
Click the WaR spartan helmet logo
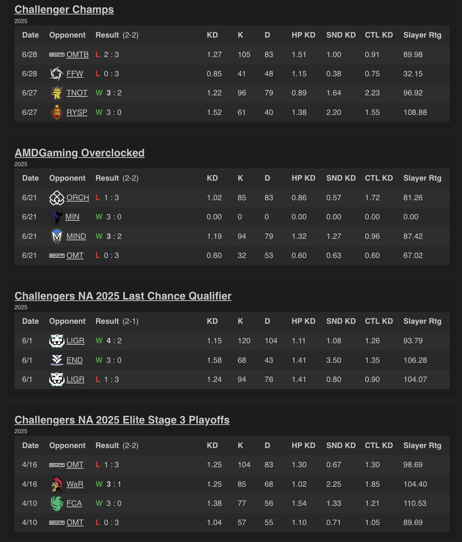tap(57, 484)
